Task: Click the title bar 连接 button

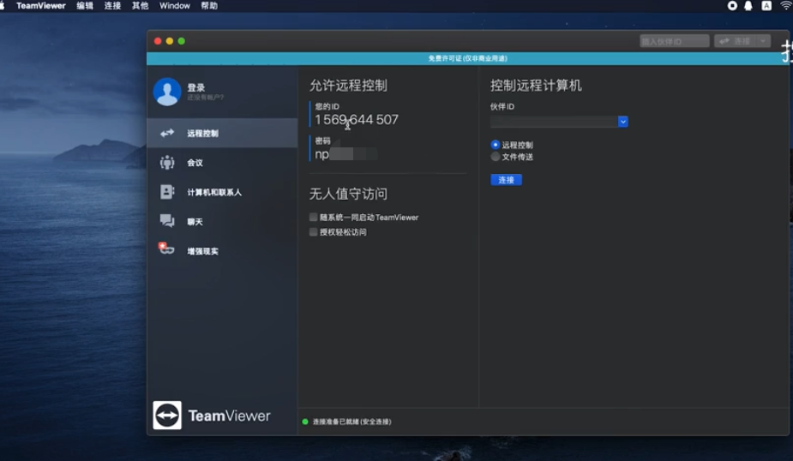Action: click(736, 41)
